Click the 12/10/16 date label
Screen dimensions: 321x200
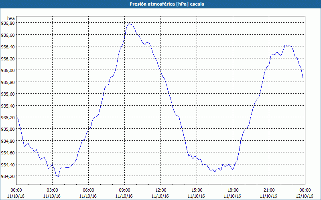[x=305, y=196]
